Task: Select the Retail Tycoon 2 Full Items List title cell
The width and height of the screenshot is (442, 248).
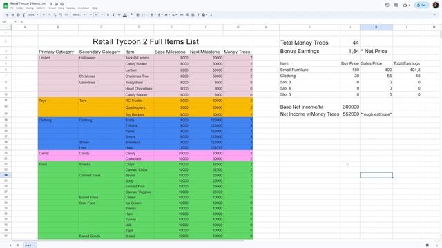Action: pos(146,41)
